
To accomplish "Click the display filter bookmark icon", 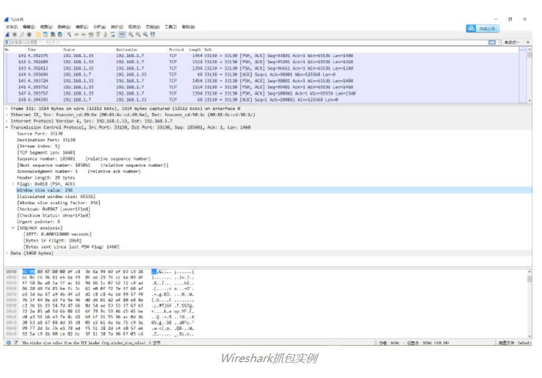I will pyautogui.click(x=6, y=42).
